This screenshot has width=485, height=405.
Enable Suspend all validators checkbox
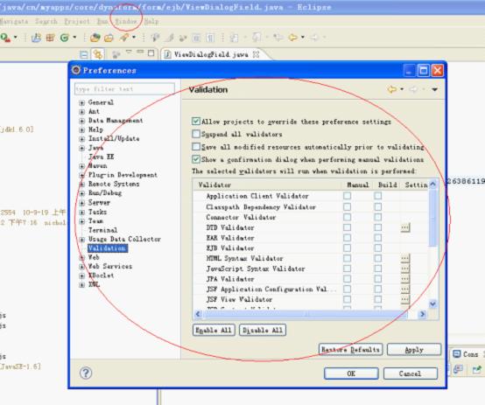(196, 134)
